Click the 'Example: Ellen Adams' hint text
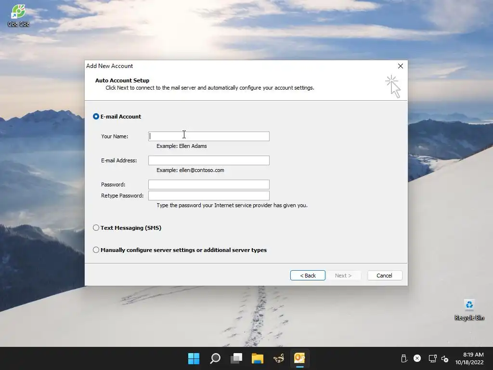Screen dimensions: 493x370 pos(182,146)
